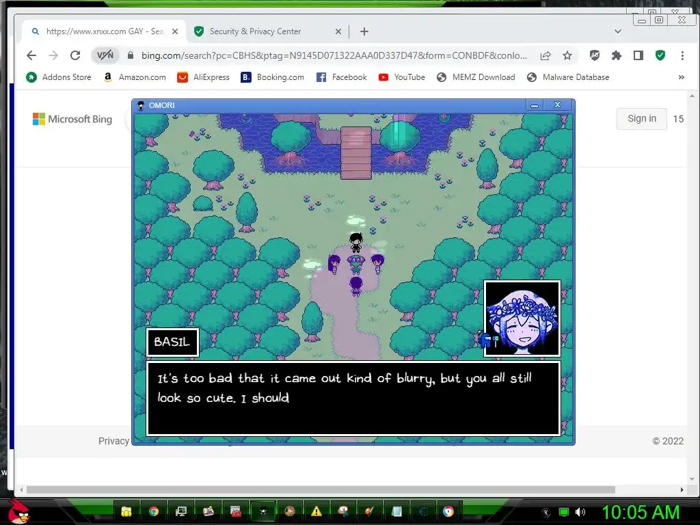Click the black-haired Omori character sprite
This screenshot has height=525, width=700.
point(355,243)
